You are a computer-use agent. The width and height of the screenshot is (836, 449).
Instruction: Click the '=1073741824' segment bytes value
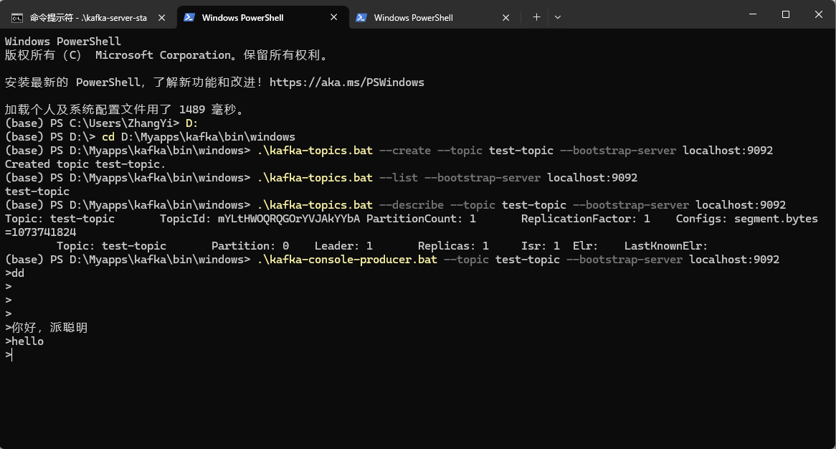coord(41,232)
